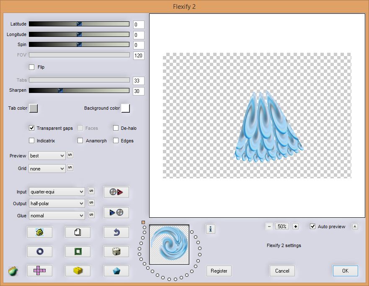Click the copy pages icon button
The image size is (369, 286).
point(77,232)
